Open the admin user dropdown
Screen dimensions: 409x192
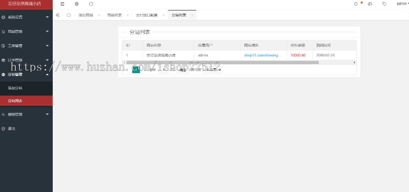(402, 4)
